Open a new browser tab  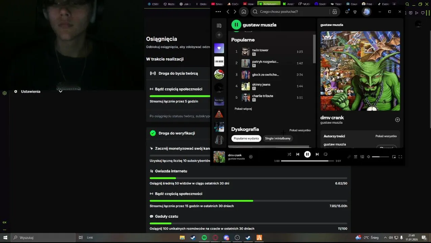coord(394,4)
